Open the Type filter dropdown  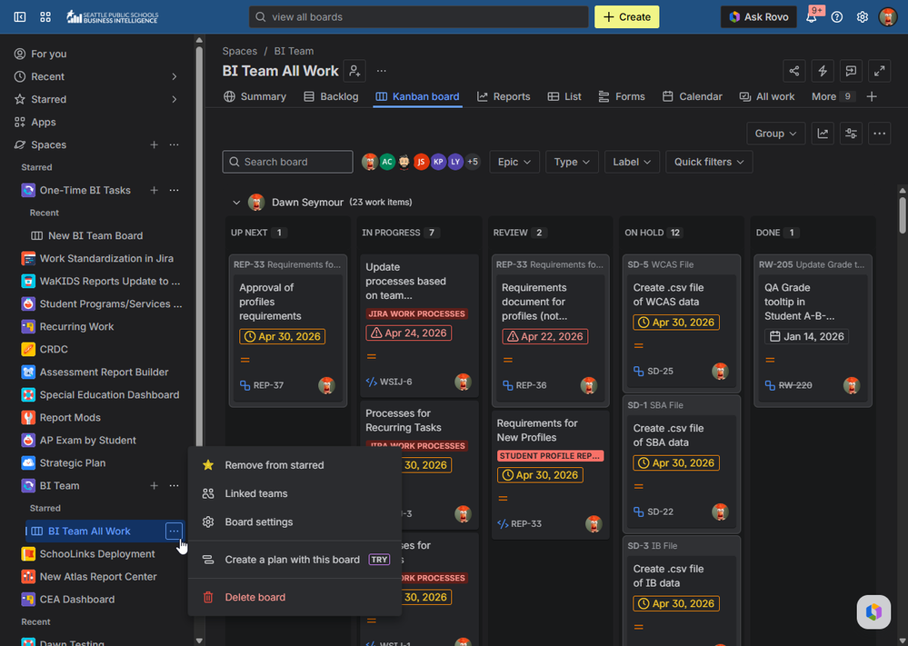click(572, 162)
